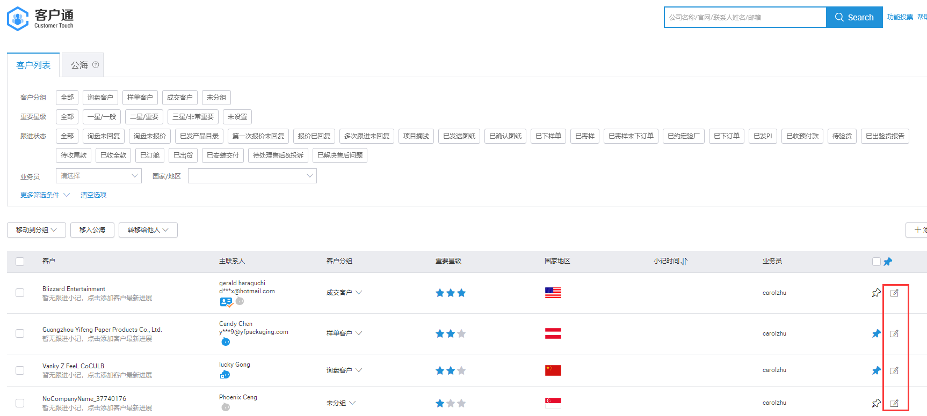Image resolution: width=927 pixels, height=416 pixels.
Task: Focus the company name search input field
Action: (x=745, y=17)
